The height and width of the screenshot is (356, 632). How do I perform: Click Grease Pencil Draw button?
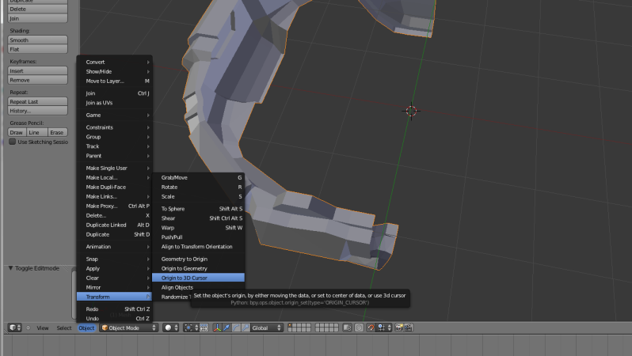pos(17,132)
